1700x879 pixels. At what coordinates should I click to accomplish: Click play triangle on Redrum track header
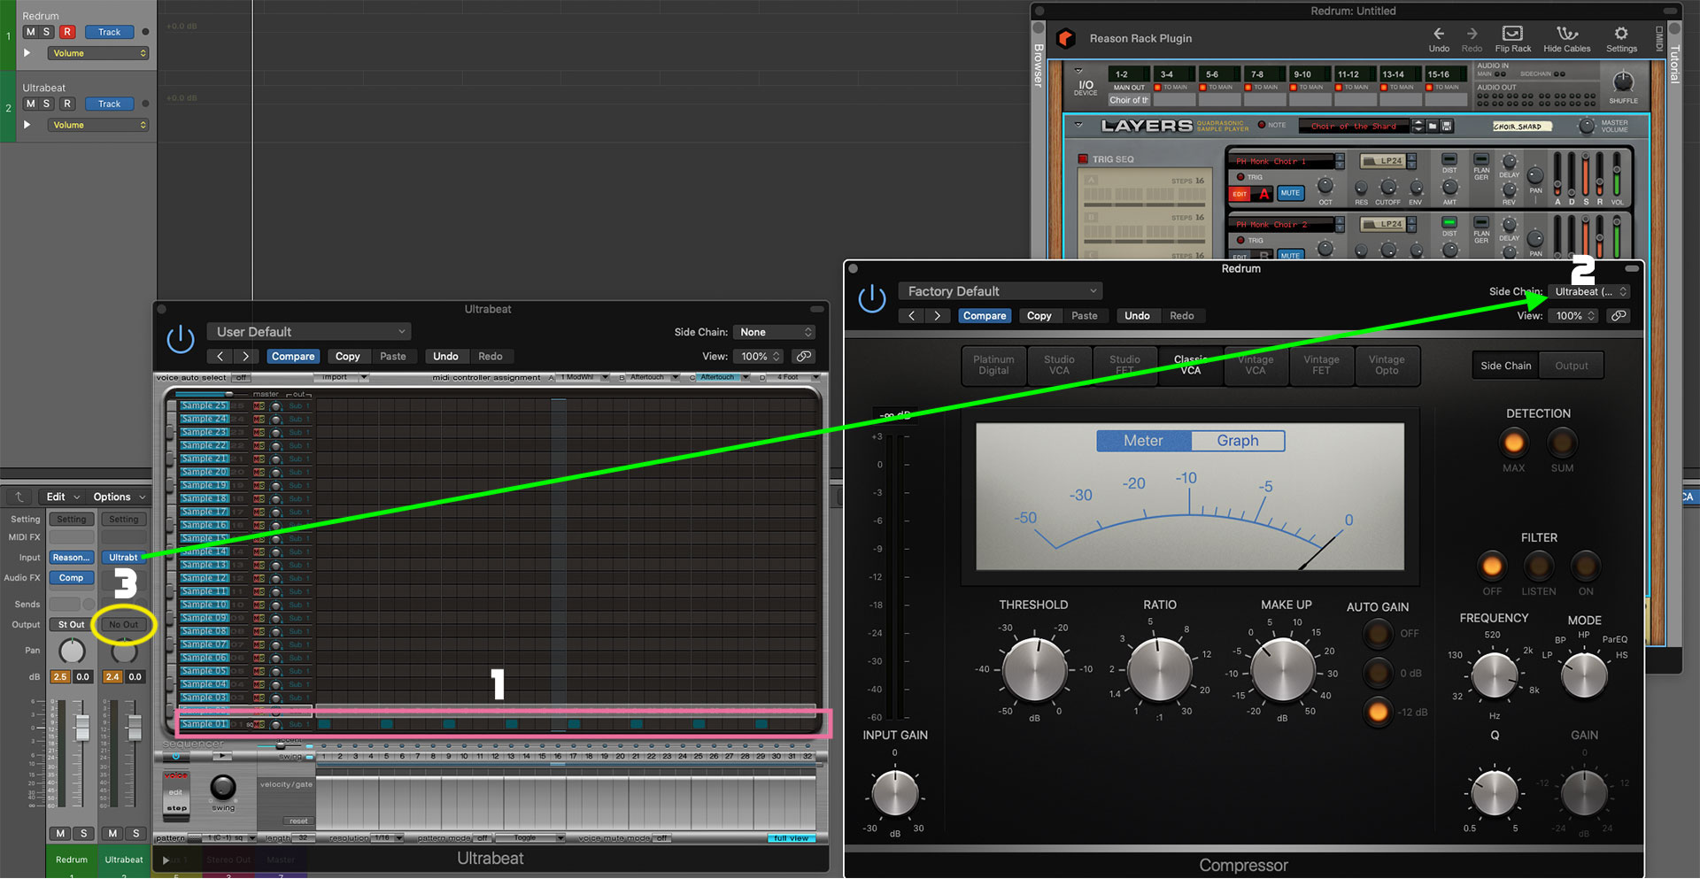click(x=27, y=53)
